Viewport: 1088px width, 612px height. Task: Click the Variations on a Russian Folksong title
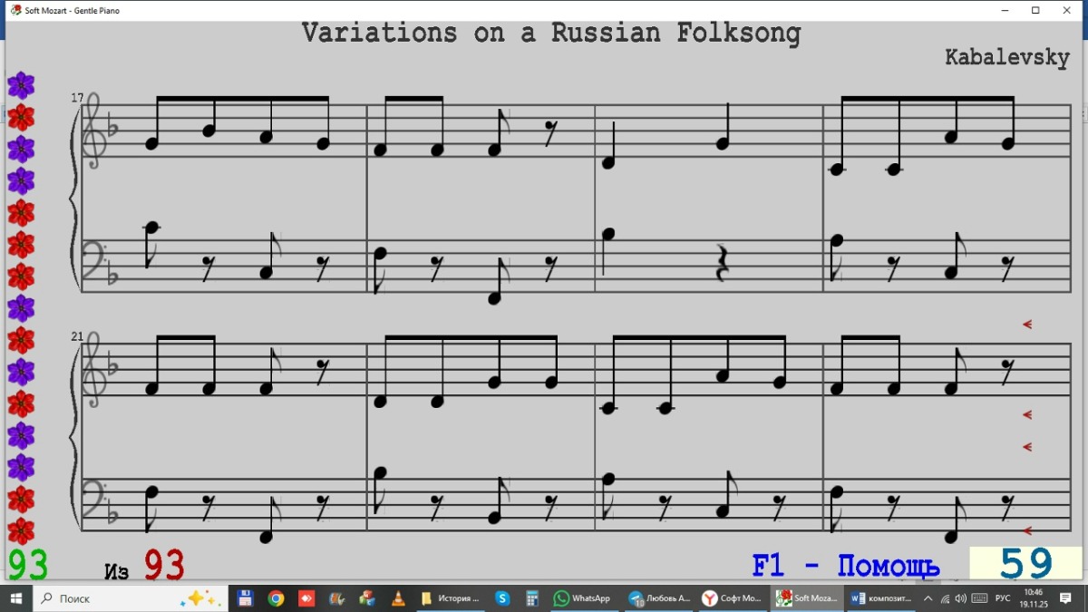[x=551, y=34]
